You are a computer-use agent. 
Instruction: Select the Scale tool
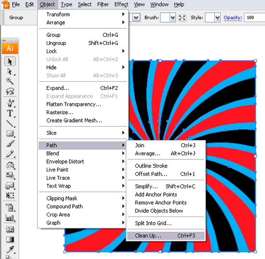(10, 175)
